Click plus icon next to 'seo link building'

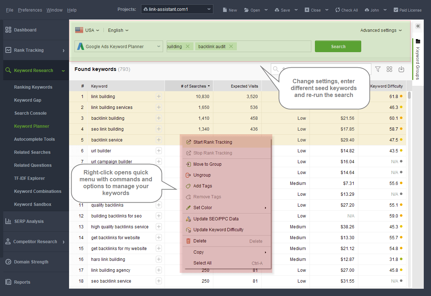point(159,129)
